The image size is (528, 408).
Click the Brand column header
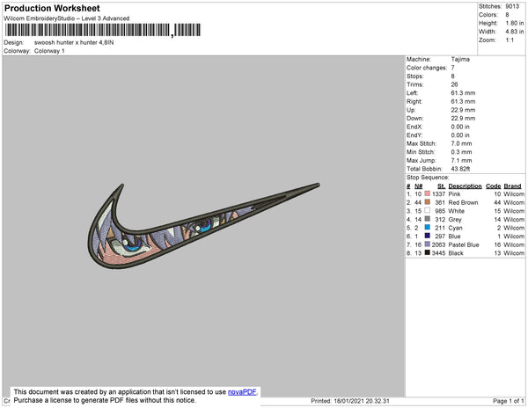[x=512, y=186]
